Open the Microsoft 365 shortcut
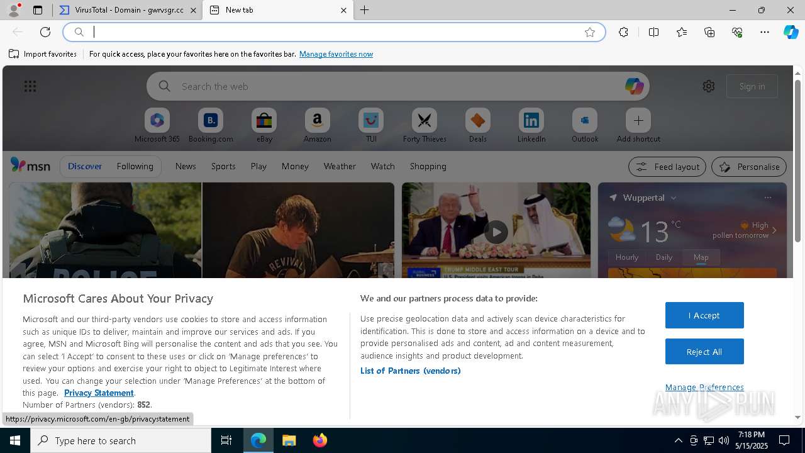This screenshot has height=453, width=805. pyautogui.click(x=157, y=126)
